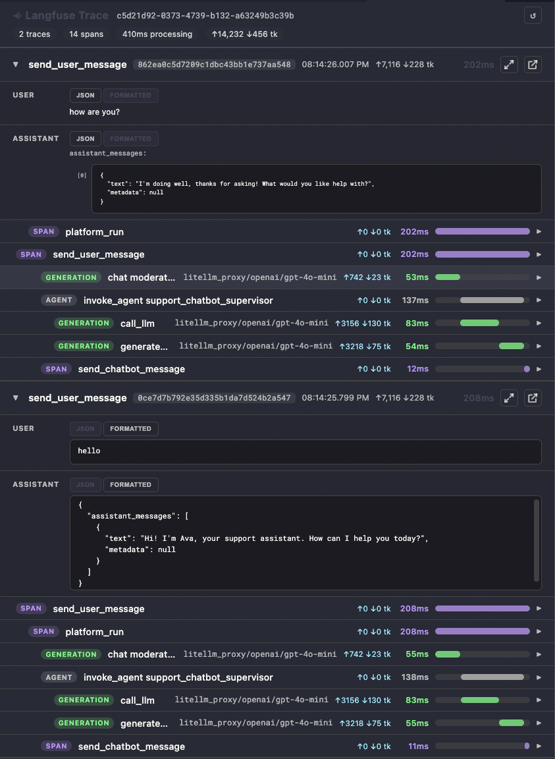The width and height of the screenshot is (555, 759).
Task: Click the trace ID c5d21d92-0373-4739-b132-a63249b3c39b
Action: tap(205, 16)
